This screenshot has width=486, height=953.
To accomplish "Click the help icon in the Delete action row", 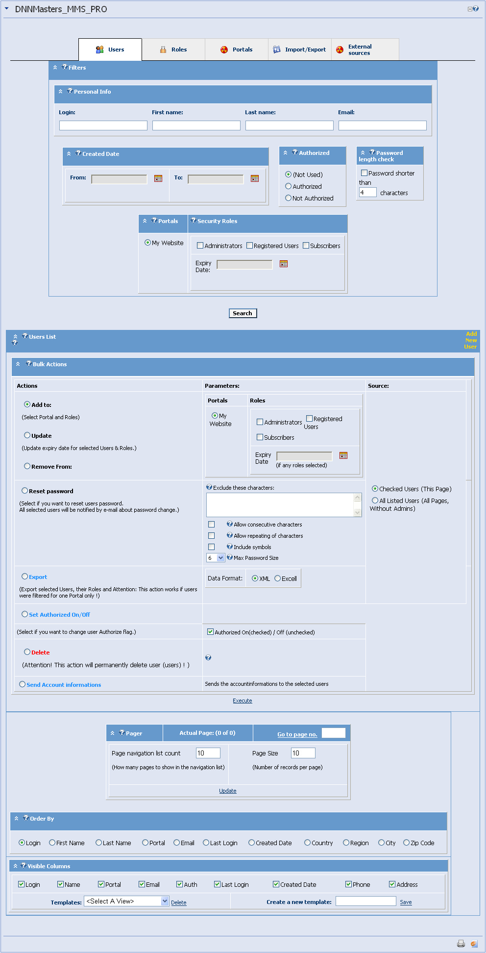I will (x=208, y=658).
